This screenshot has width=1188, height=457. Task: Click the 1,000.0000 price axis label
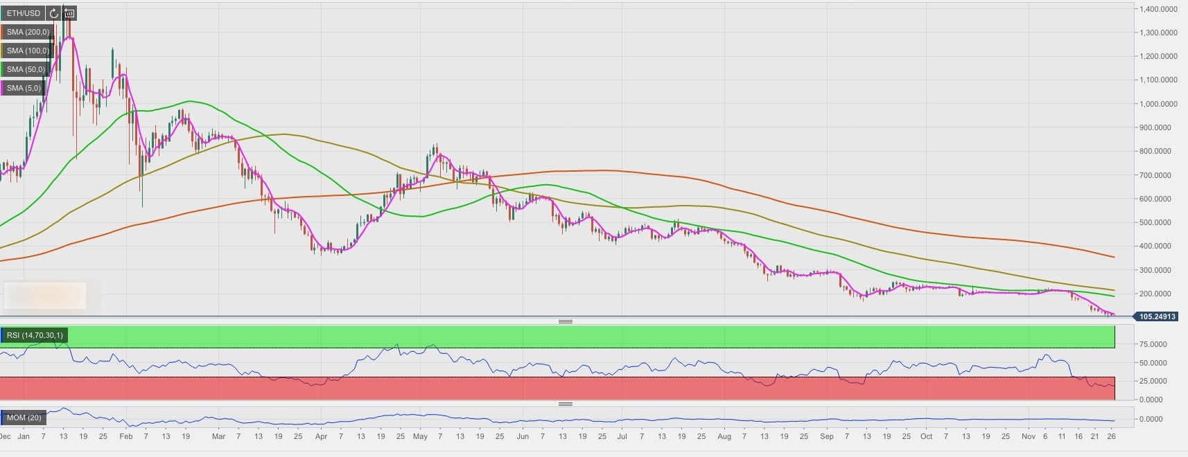[x=1158, y=104]
